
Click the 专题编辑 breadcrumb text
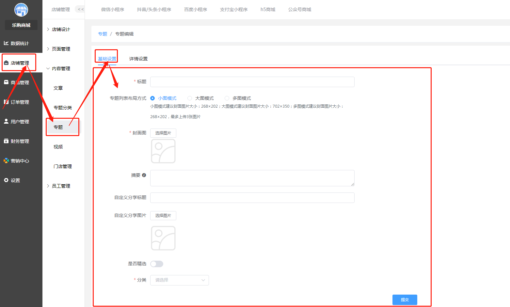124,34
